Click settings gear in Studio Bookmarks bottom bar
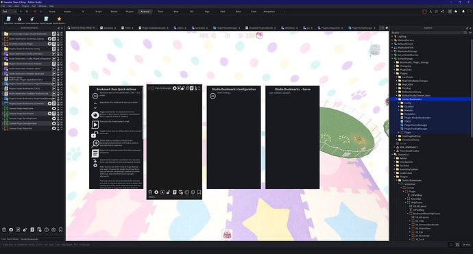 click(53, 229)
